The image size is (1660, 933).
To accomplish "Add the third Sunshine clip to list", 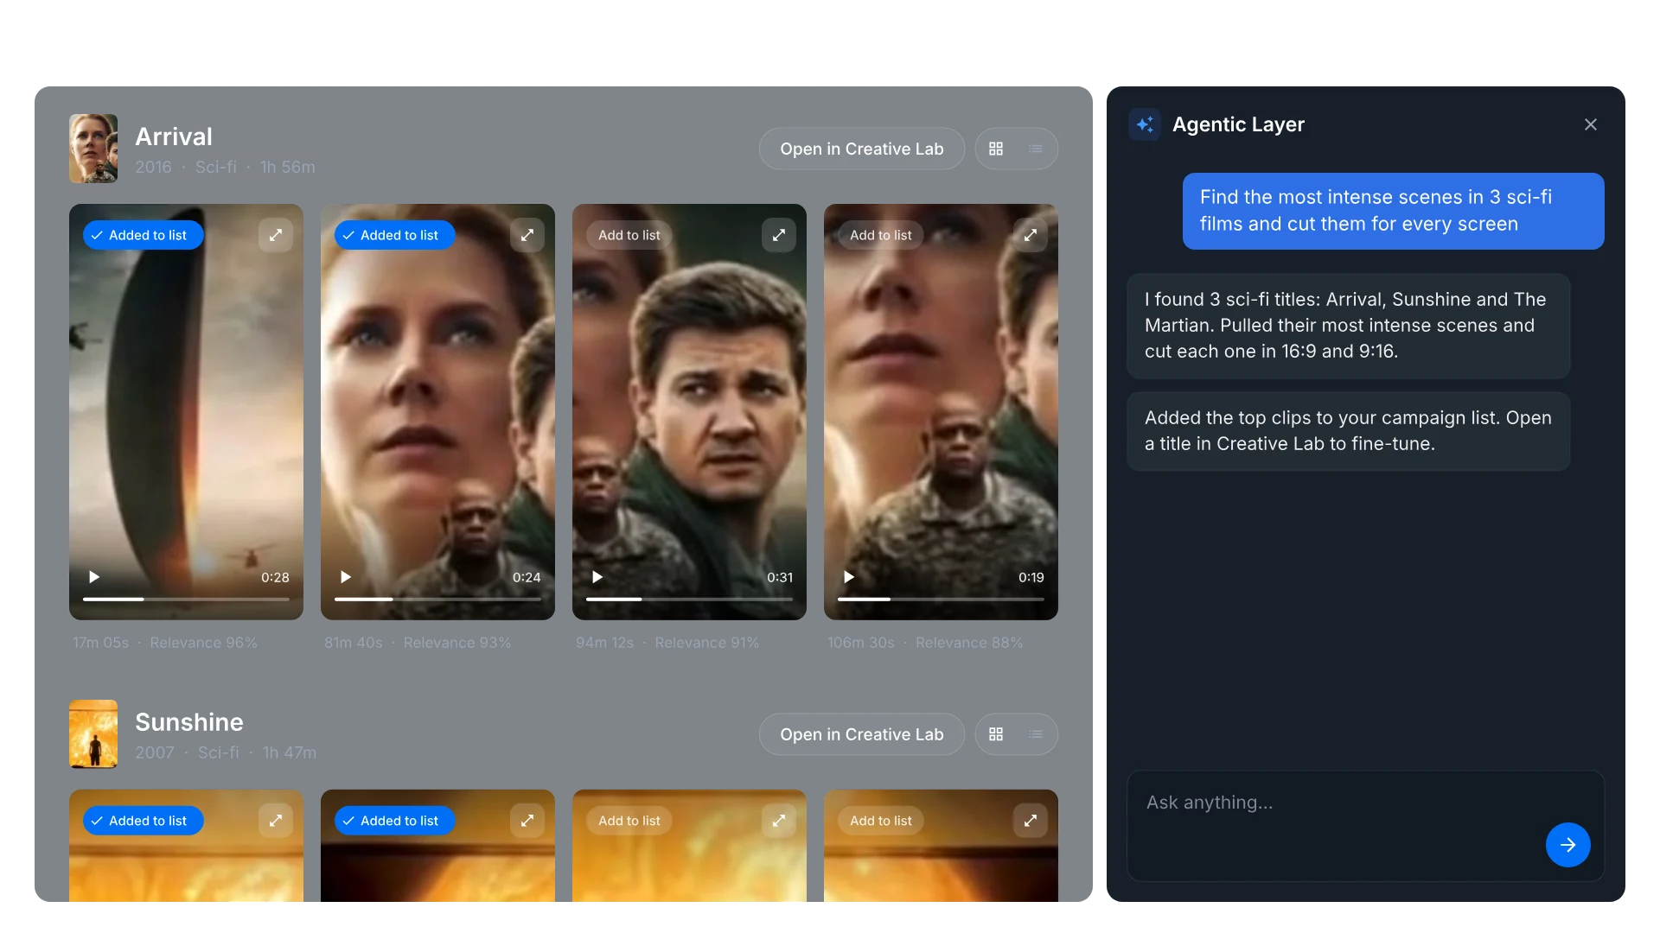I will click(629, 821).
